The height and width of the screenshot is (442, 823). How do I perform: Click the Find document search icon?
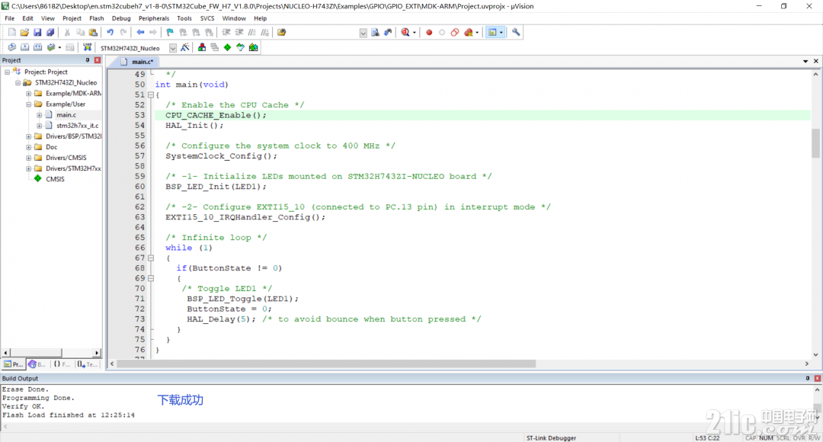(375, 33)
